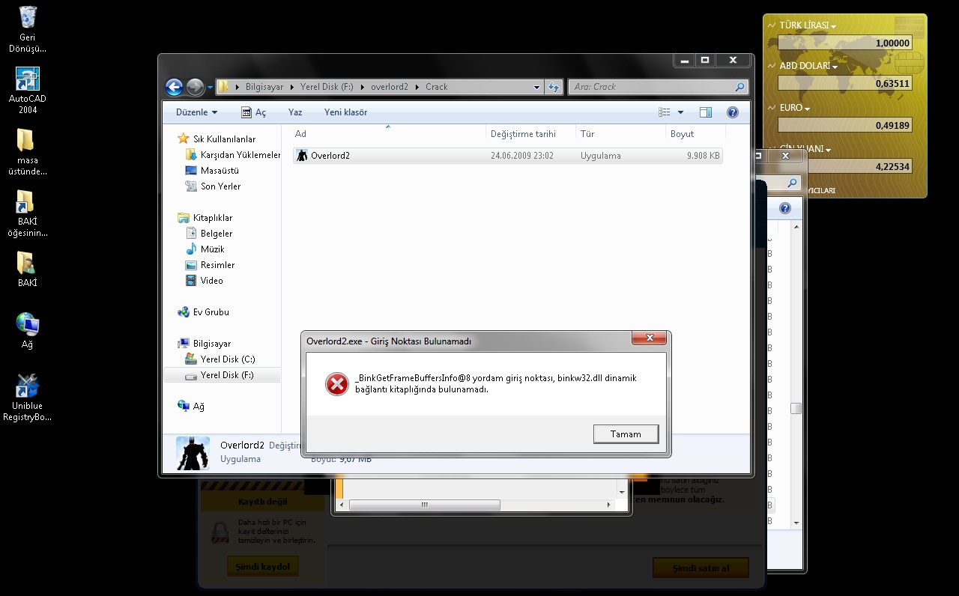Screen dimensions: 959x596
Task: Select the Overlord2 application file
Action: point(507,156)
